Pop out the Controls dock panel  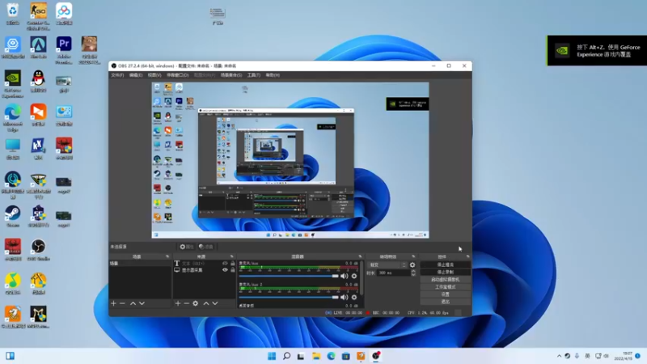(467, 256)
